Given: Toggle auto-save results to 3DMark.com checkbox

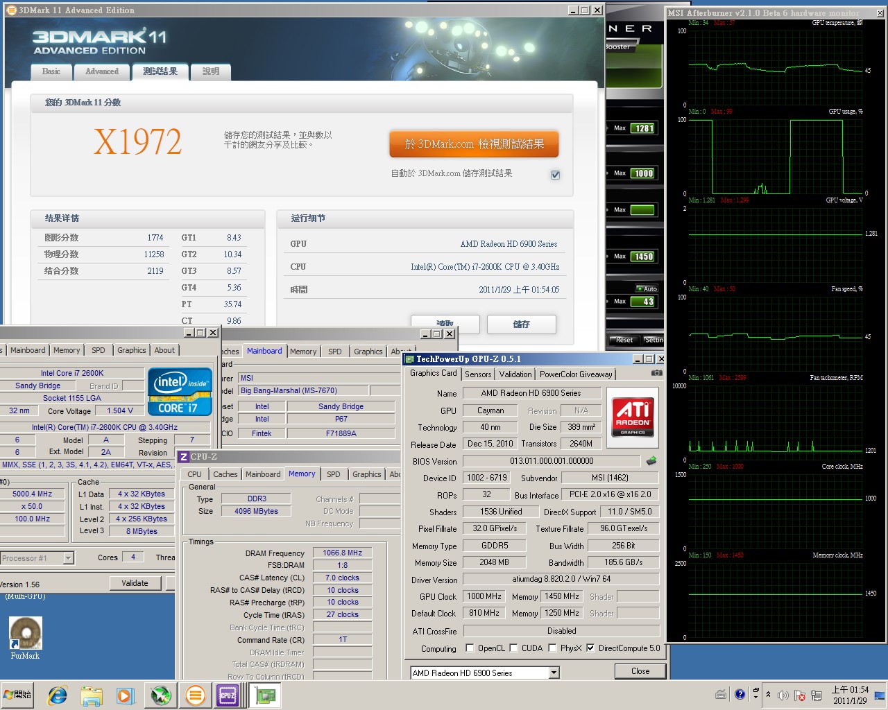Looking at the screenshot, I should [x=555, y=175].
